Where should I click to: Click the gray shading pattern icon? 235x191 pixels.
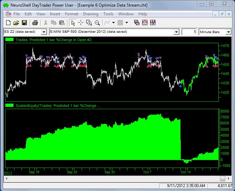pos(120,23)
